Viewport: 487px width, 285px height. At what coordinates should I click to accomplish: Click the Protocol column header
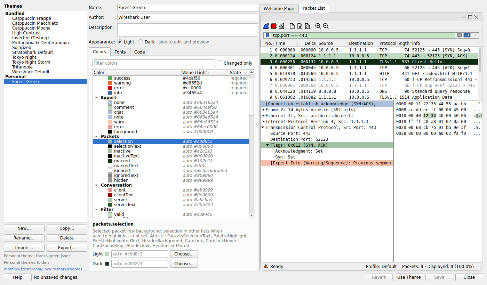coord(388,43)
